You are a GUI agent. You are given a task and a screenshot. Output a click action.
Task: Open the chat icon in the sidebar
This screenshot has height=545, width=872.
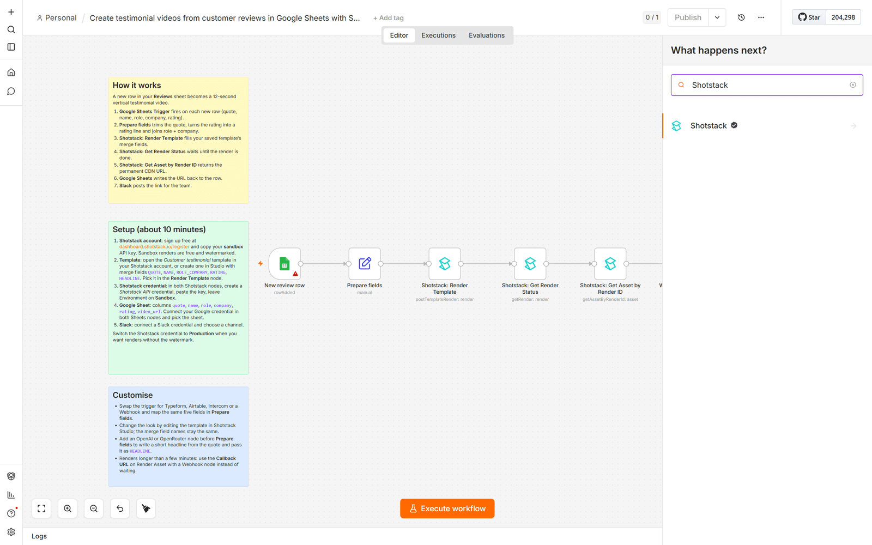(x=11, y=91)
